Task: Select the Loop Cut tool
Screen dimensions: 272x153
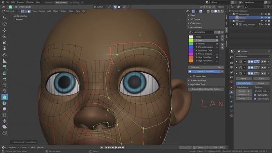Action: (5, 85)
